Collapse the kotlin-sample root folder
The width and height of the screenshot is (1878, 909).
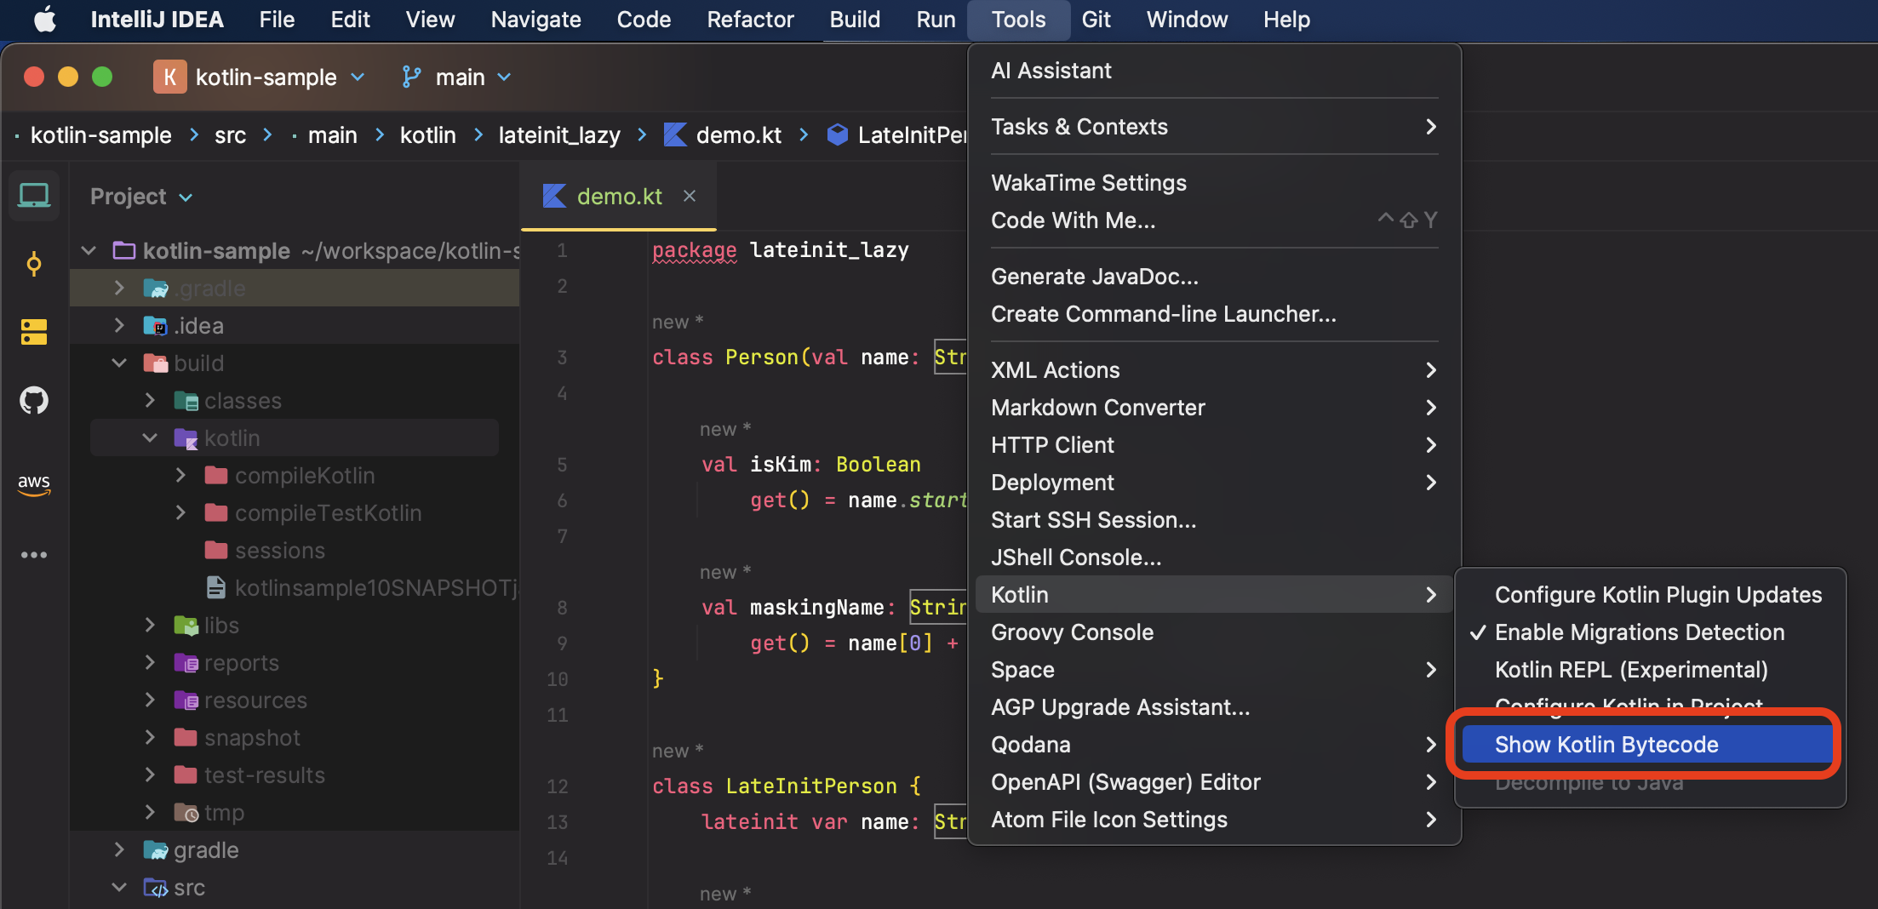[x=89, y=250]
